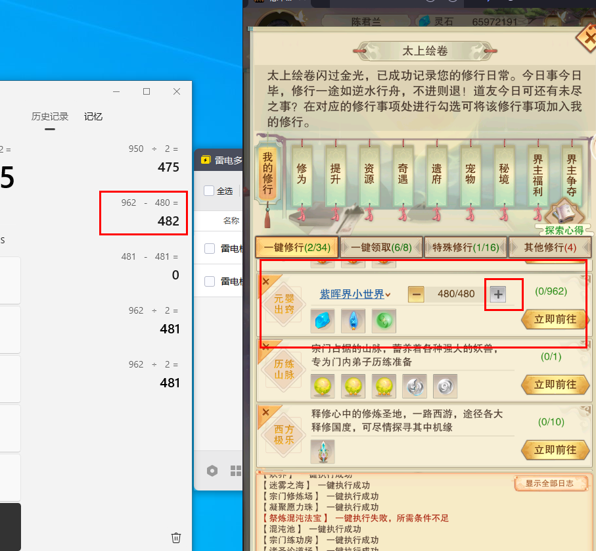
Task: Click the 名称 column header
Action: click(231, 220)
